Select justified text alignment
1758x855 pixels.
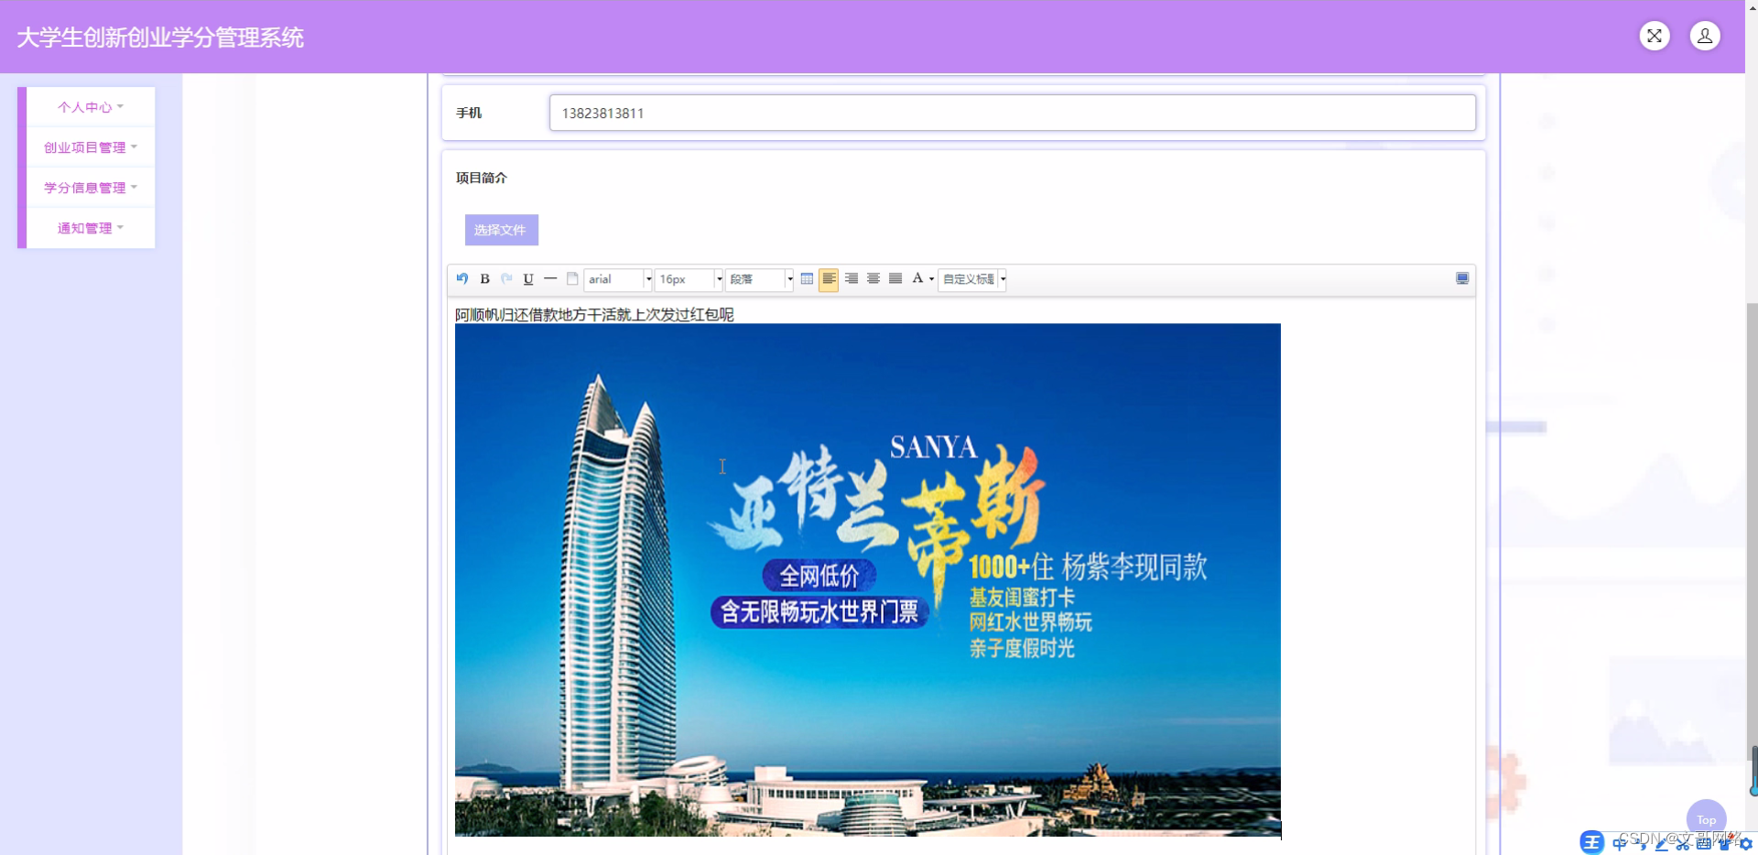tap(895, 279)
